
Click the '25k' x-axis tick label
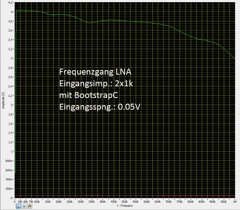(20, 202)
